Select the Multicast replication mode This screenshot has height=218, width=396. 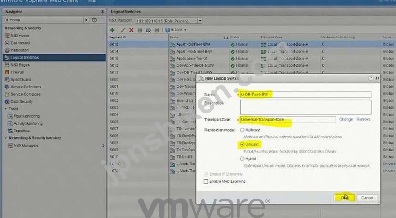pos(242,130)
